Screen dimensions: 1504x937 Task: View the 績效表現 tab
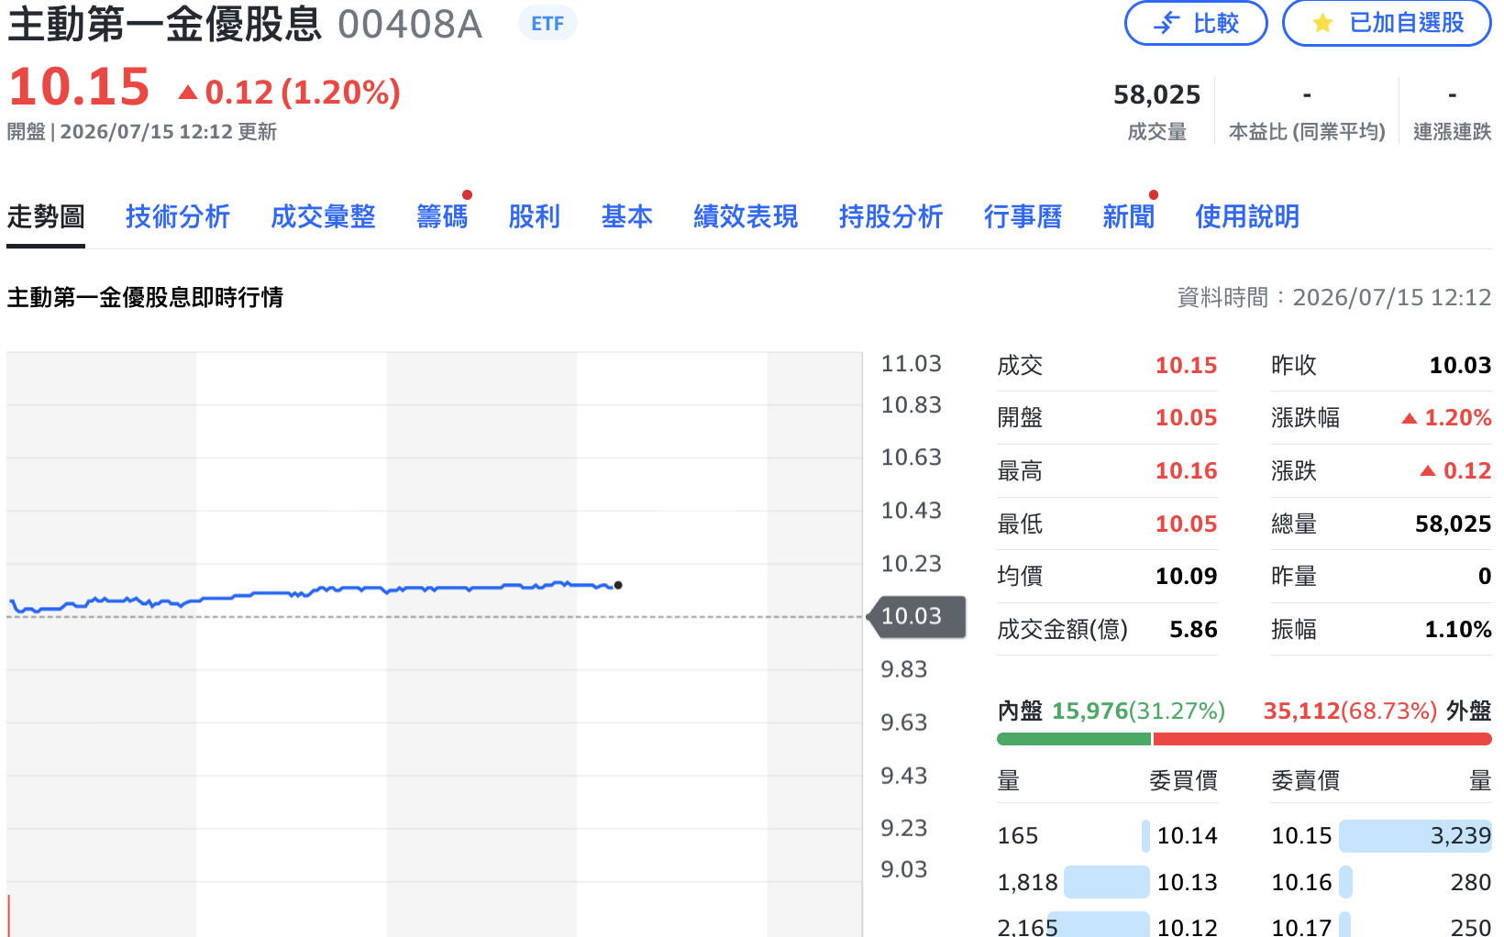[x=746, y=217]
